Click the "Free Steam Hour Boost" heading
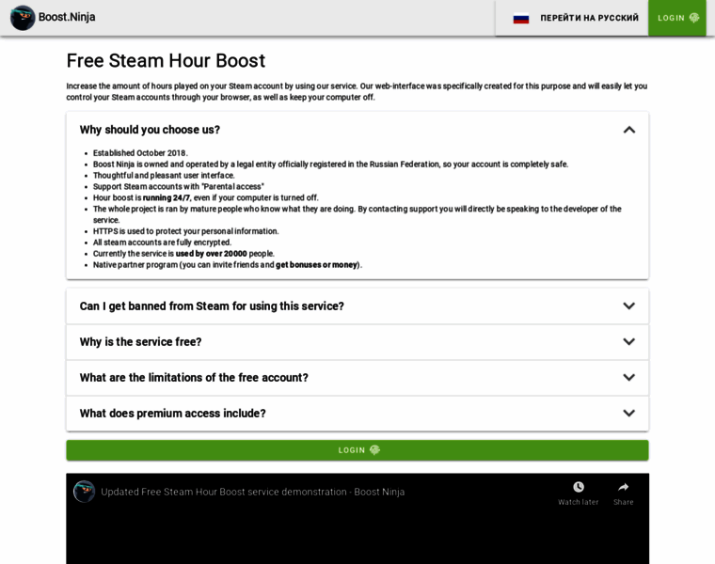The image size is (715, 564). tap(166, 60)
